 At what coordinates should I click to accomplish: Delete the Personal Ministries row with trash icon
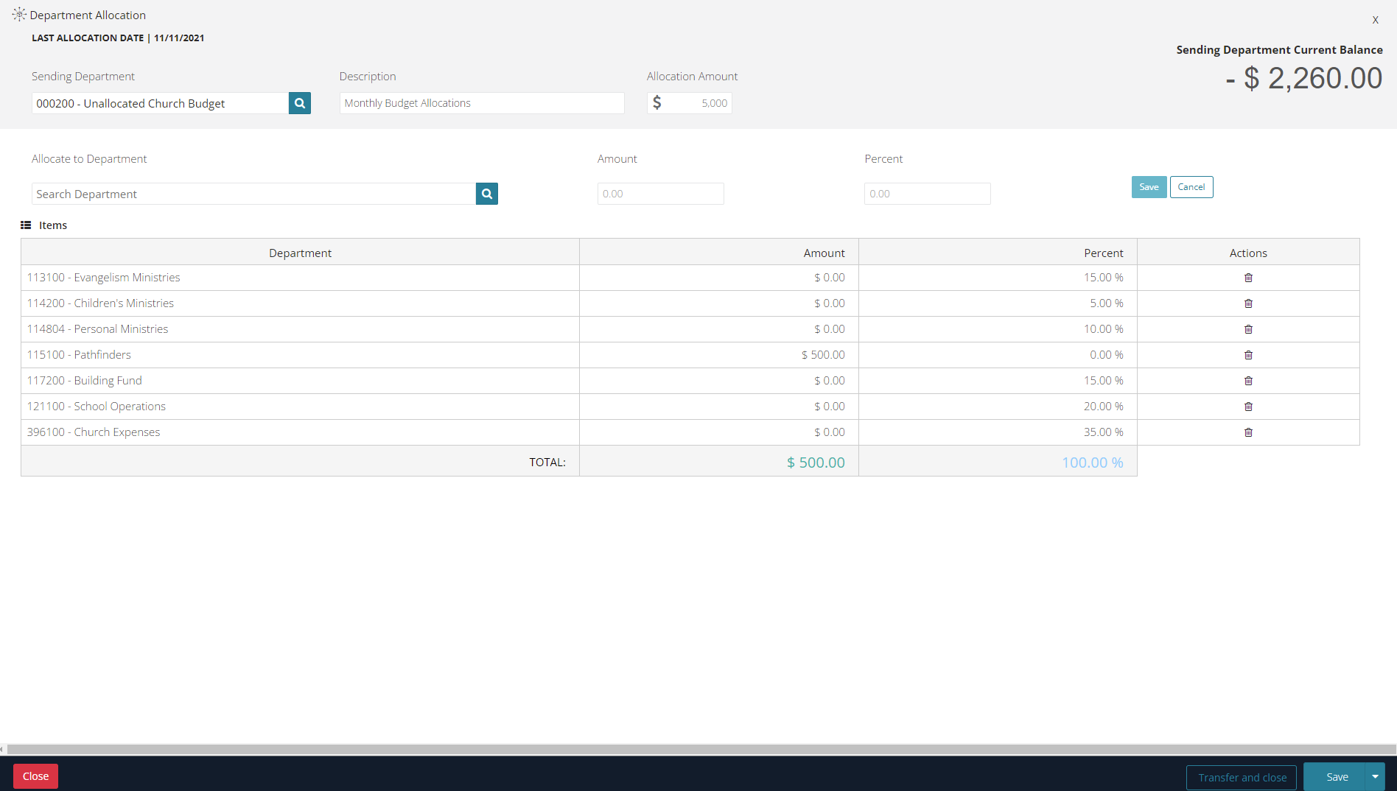click(1248, 329)
